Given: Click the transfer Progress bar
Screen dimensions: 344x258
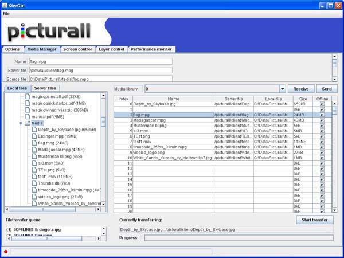Looking at the screenshot, I should tap(239, 238).
